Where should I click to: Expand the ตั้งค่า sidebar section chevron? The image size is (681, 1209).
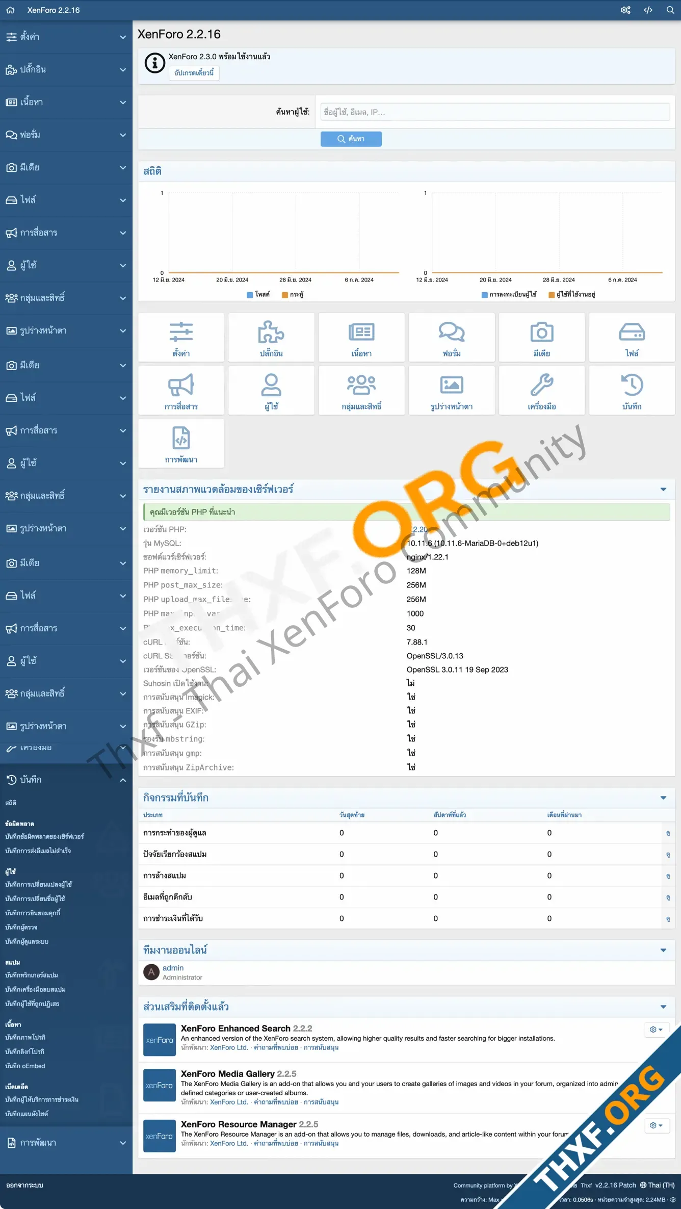coord(123,37)
